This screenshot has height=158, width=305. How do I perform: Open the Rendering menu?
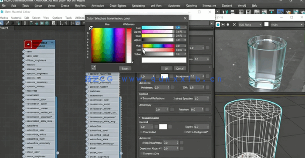tap(138, 6)
